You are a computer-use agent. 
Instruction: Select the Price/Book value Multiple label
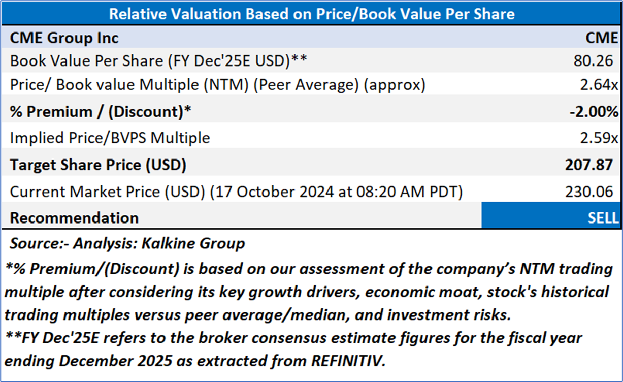click(218, 85)
